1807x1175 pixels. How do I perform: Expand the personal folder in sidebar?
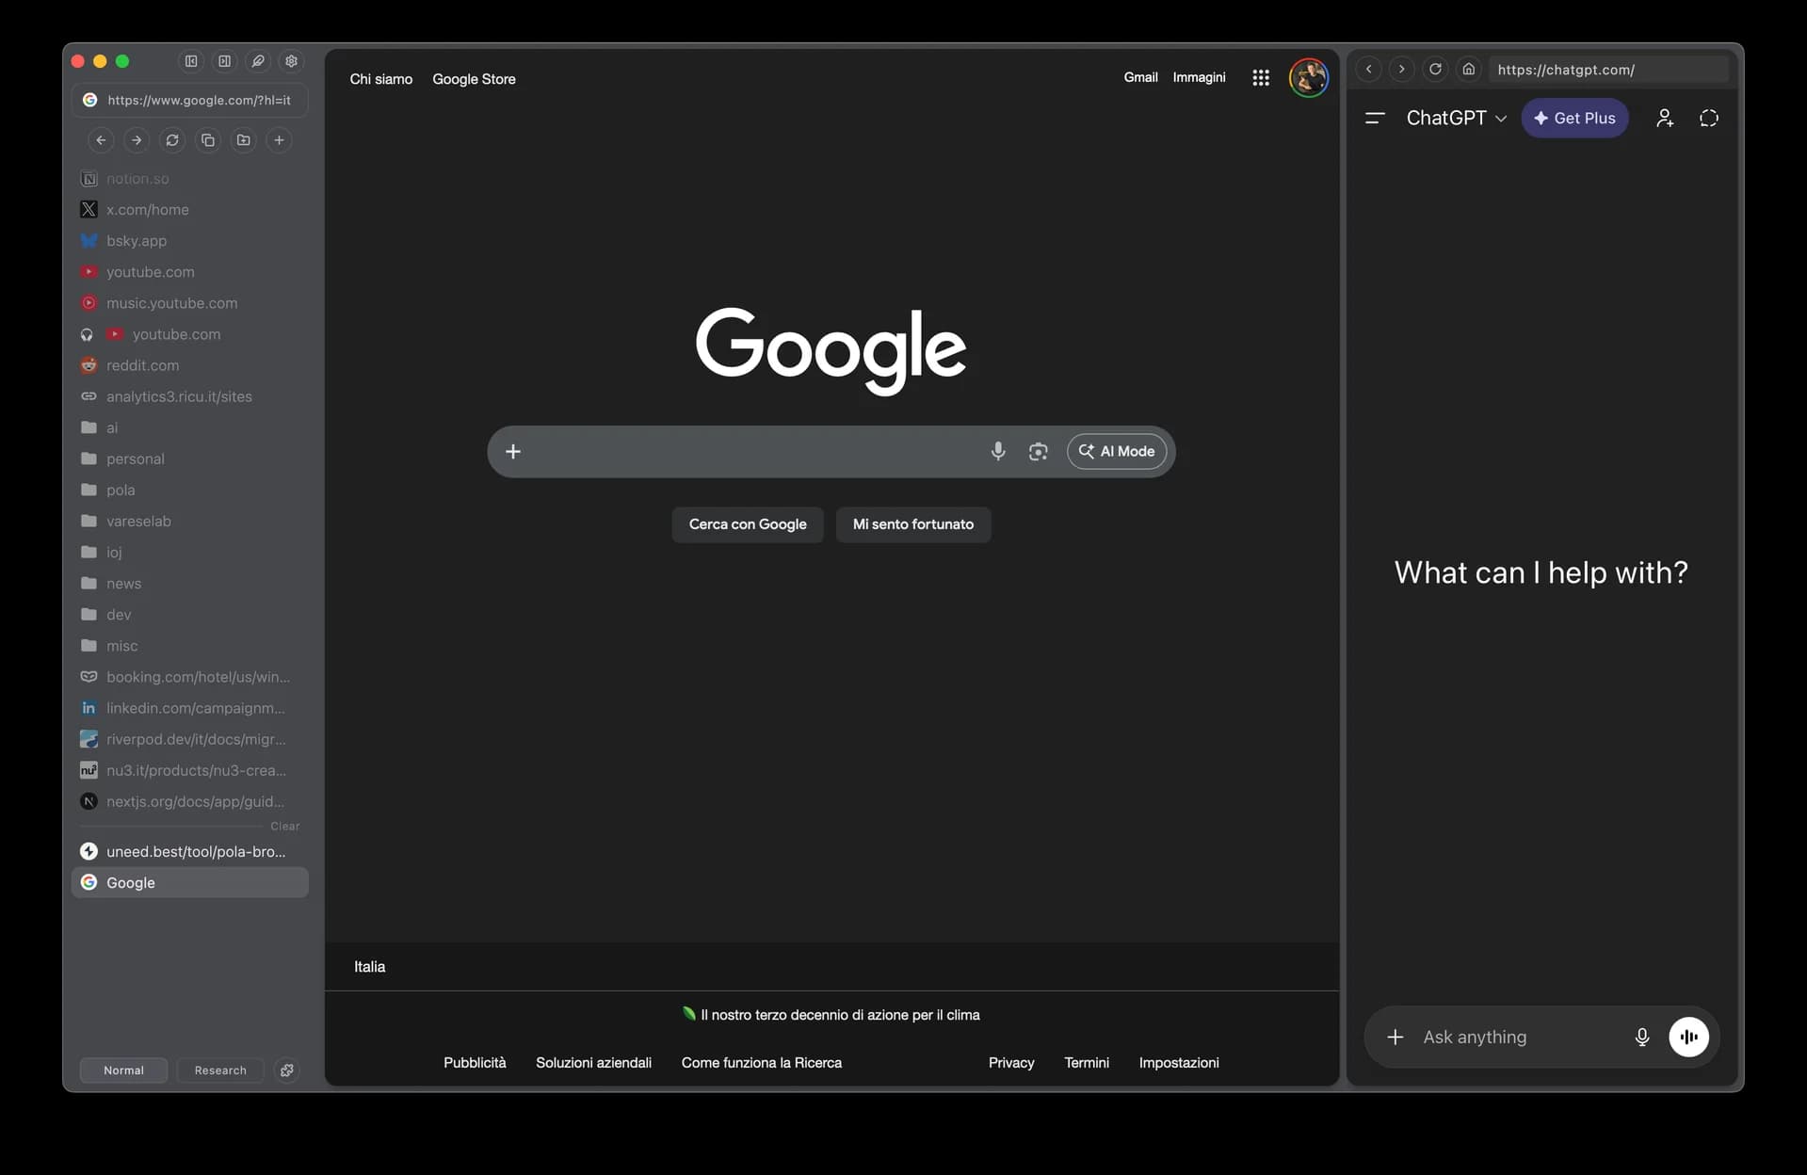134,459
